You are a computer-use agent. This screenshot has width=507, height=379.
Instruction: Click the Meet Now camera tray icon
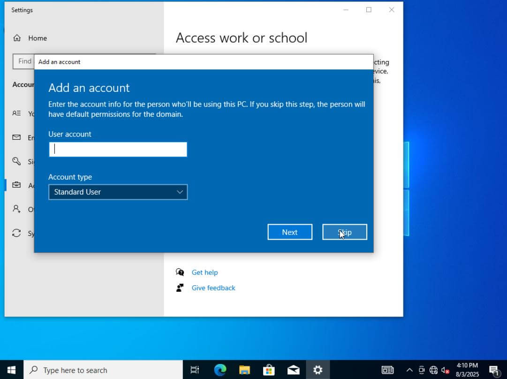422,370
